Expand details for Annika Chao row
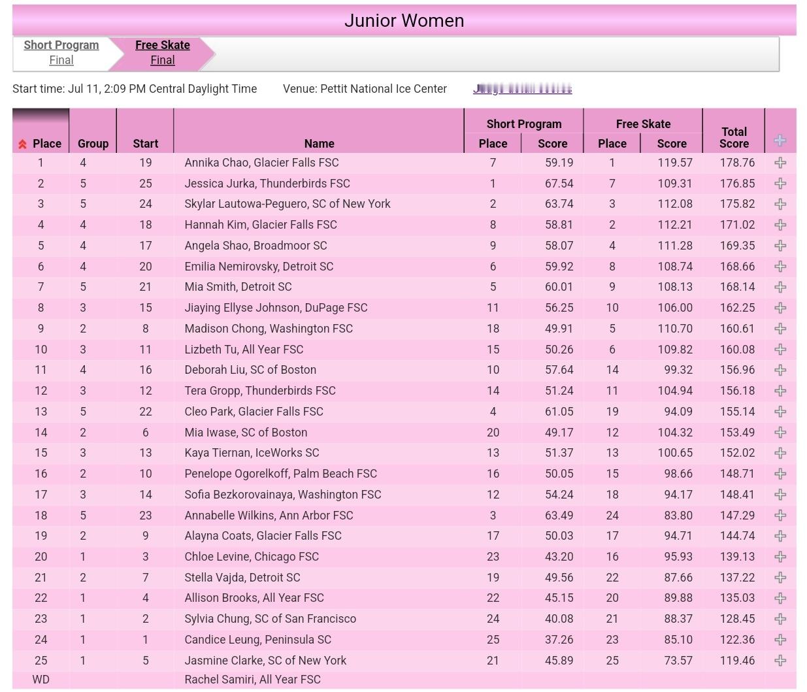807x692 pixels. point(780,163)
